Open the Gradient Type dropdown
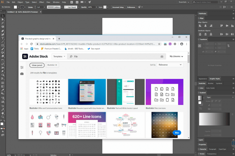Viewport: 235px width, 156px height. (x=222, y=97)
